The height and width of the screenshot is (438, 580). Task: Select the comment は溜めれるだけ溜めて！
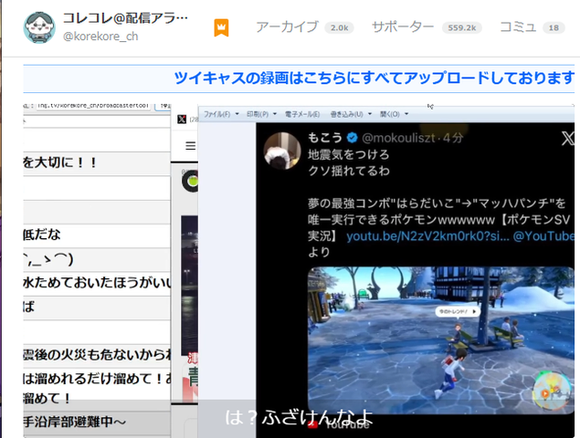tap(97, 388)
